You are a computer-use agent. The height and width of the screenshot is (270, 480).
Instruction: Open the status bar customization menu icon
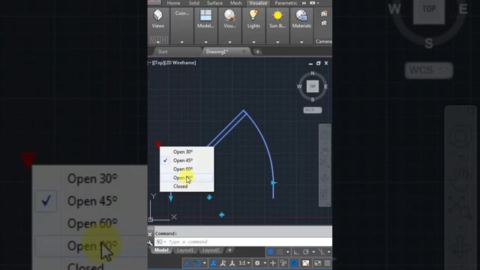coord(327,263)
